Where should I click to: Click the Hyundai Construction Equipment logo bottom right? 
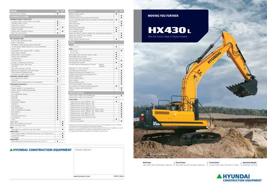[x=239, y=178]
